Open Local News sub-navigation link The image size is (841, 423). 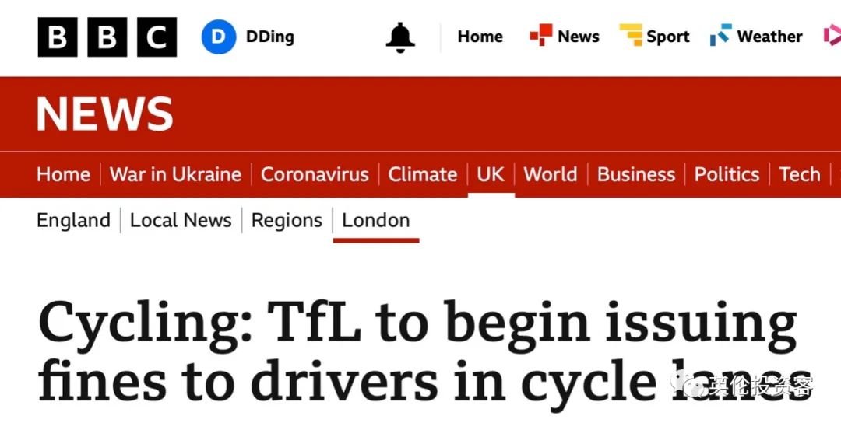tap(181, 221)
